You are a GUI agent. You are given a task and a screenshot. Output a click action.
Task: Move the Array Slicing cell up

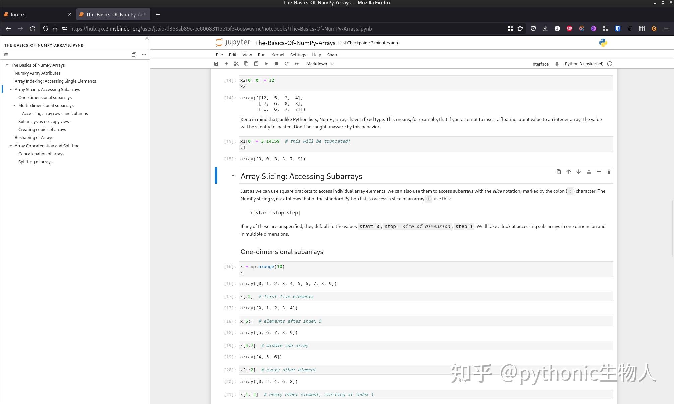[x=568, y=172]
